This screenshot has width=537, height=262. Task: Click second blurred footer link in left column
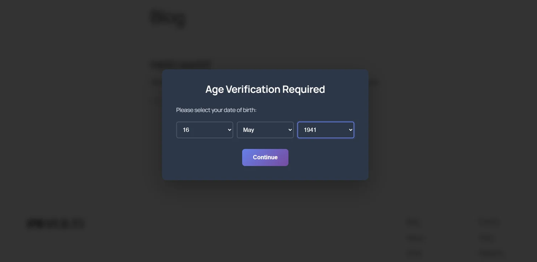(x=415, y=238)
